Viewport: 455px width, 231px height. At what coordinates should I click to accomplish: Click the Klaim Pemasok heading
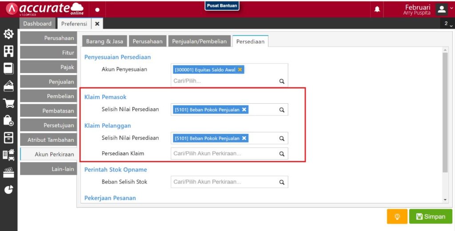(x=105, y=97)
